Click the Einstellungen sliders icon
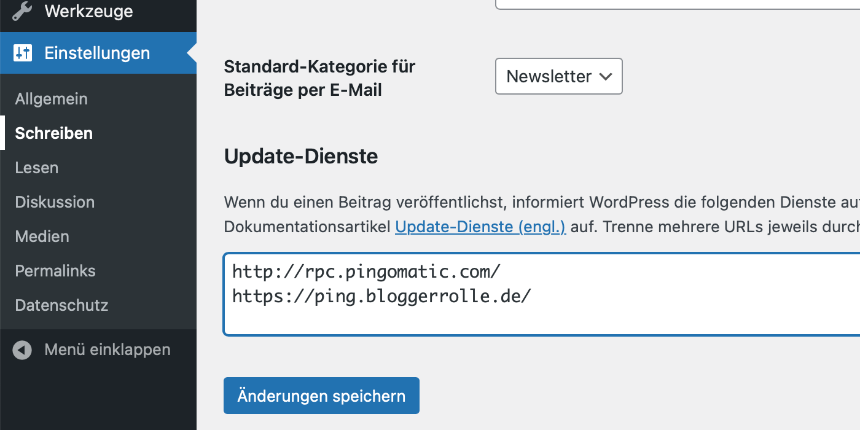The height and width of the screenshot is (430, 860). (x=22, y=53)
